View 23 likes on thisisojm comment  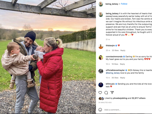[115, 50]
